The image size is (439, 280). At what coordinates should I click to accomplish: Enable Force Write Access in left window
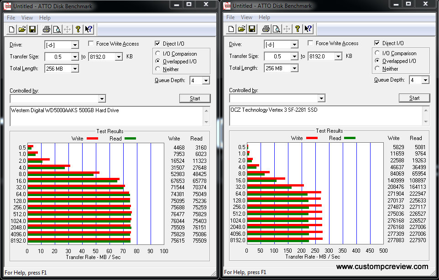point(91,44)
